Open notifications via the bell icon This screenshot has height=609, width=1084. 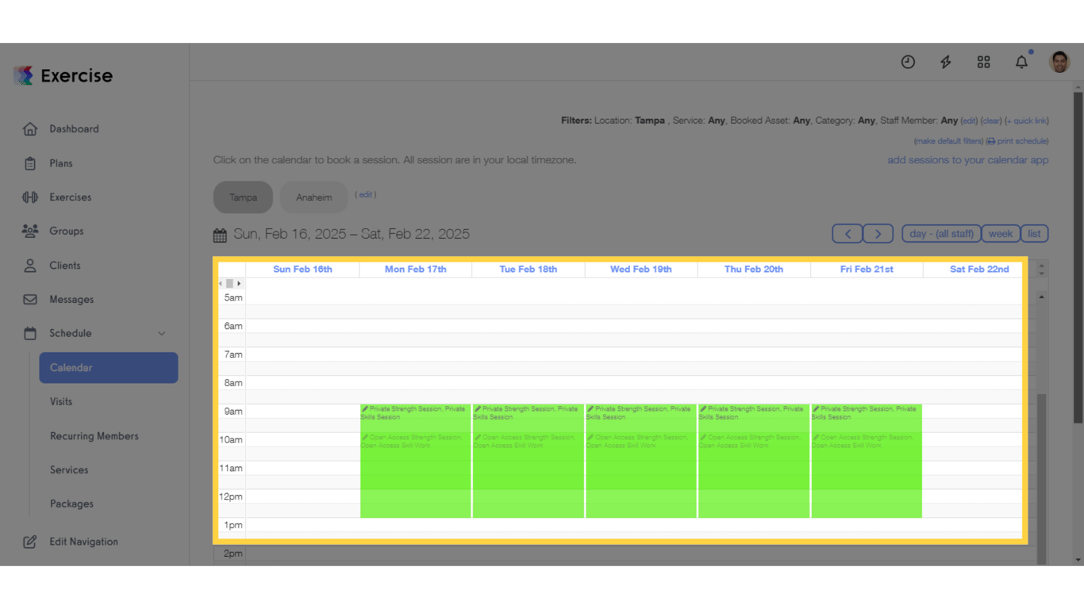coord(1021,61)
